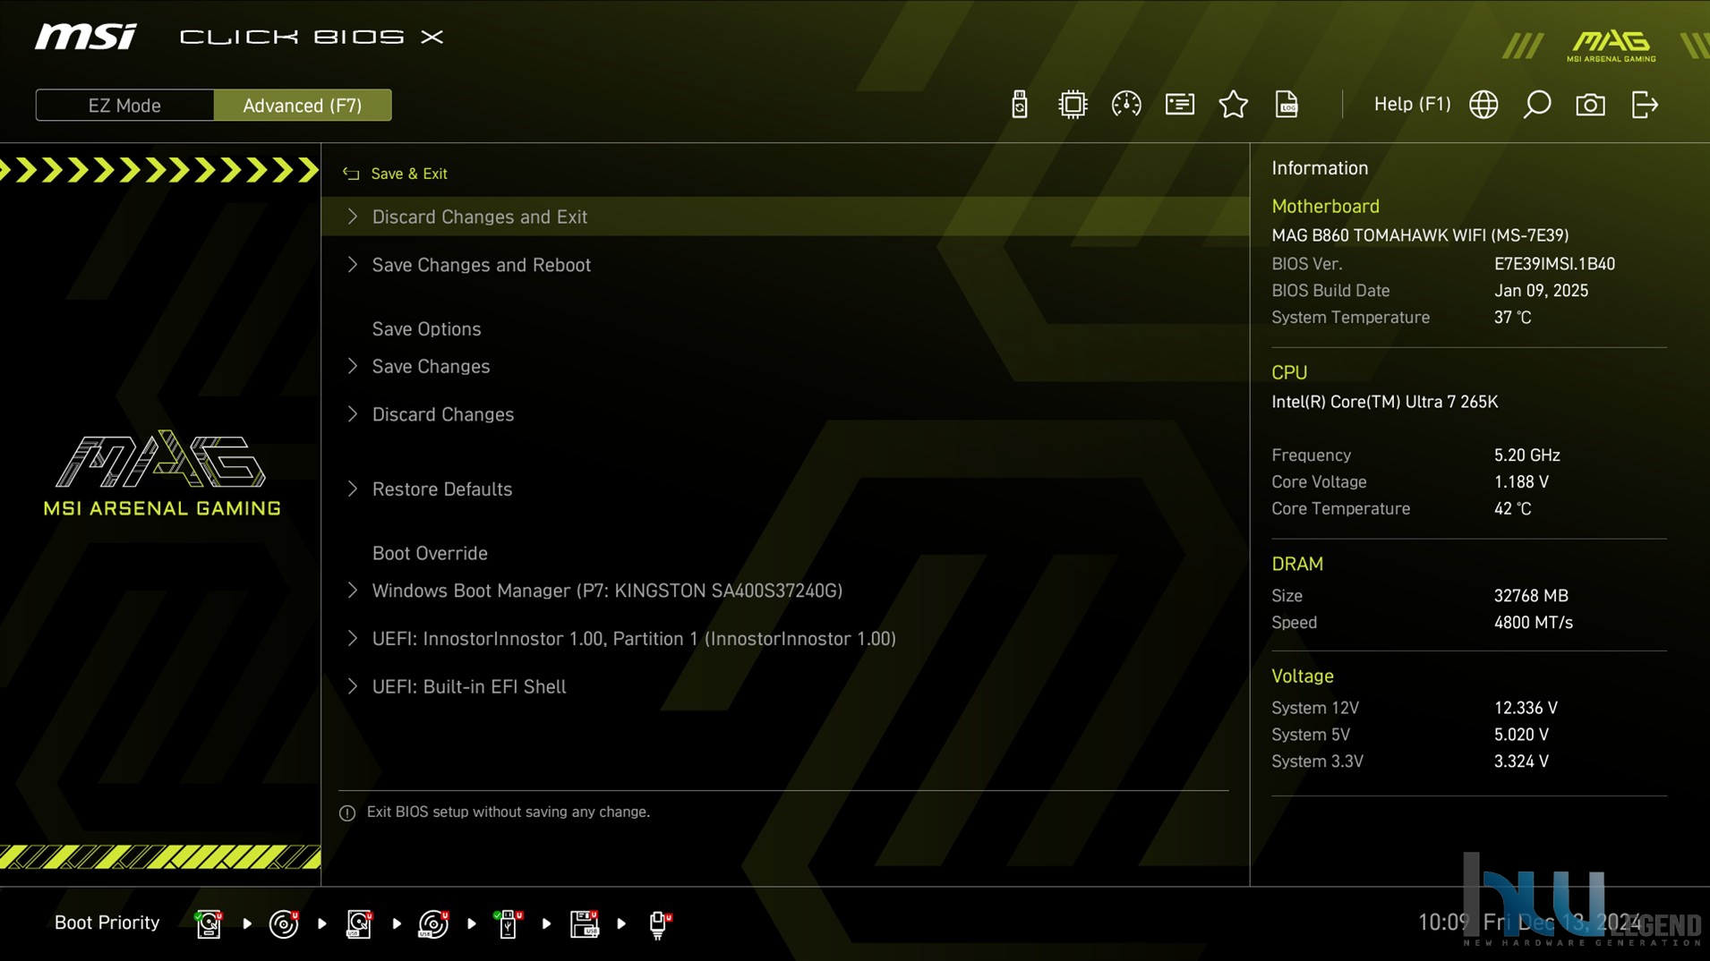Click the exit door icon

point(1645,105)
